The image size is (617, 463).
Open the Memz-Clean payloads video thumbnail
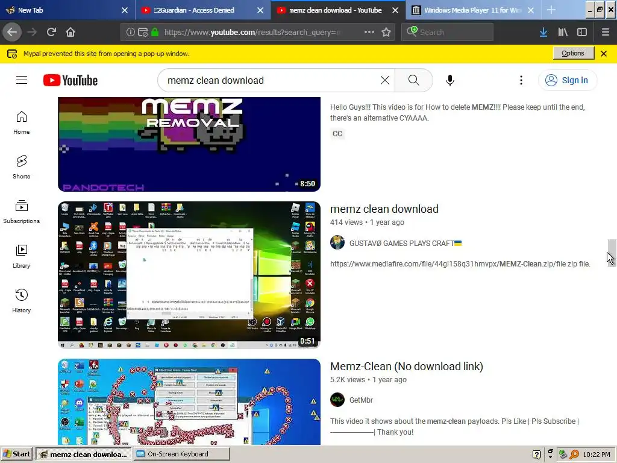pos(189,402)
